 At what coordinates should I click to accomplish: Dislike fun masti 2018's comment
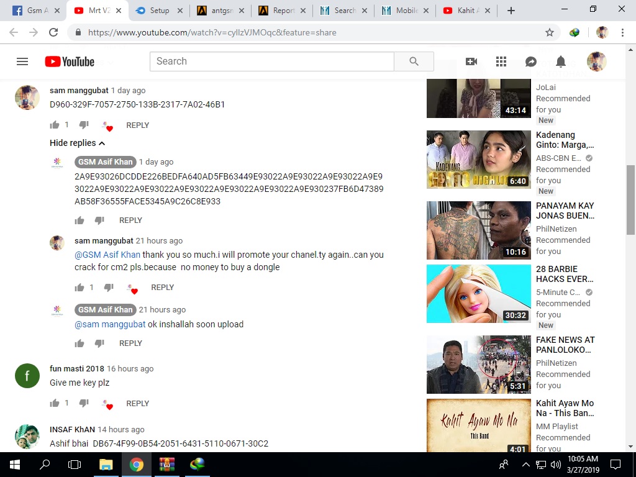(84, 403)
